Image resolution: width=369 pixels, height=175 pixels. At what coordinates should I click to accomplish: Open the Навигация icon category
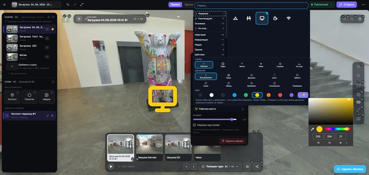point(209,35)
